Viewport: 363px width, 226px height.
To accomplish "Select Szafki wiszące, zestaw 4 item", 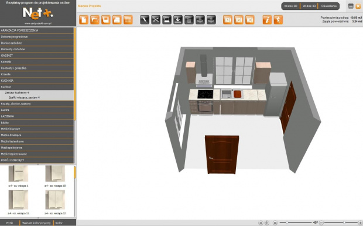I will point(24,98).
